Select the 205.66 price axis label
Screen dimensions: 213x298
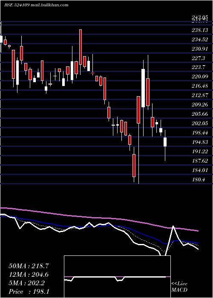pos(200,114)
